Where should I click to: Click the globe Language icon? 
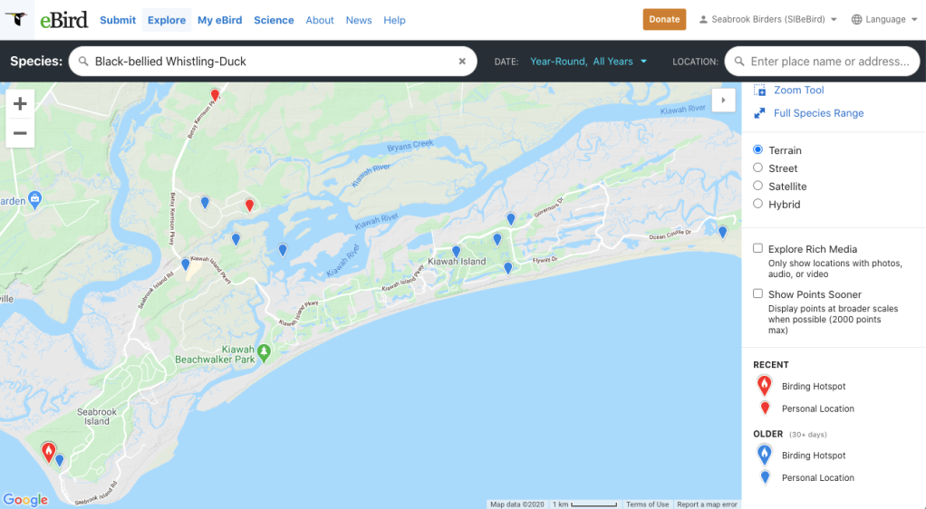pyautogui.click(x=856, y=20)
